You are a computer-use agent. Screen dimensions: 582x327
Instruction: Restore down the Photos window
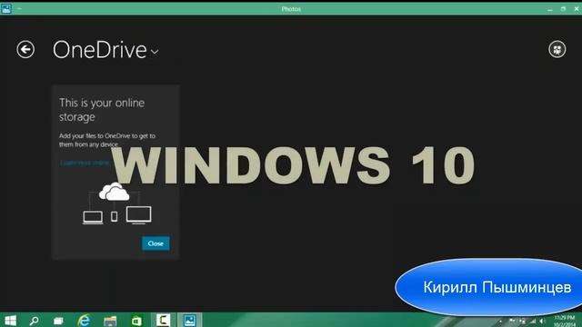[563, 9]
